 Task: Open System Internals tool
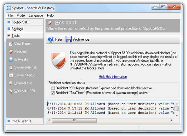tap(26, 67)
